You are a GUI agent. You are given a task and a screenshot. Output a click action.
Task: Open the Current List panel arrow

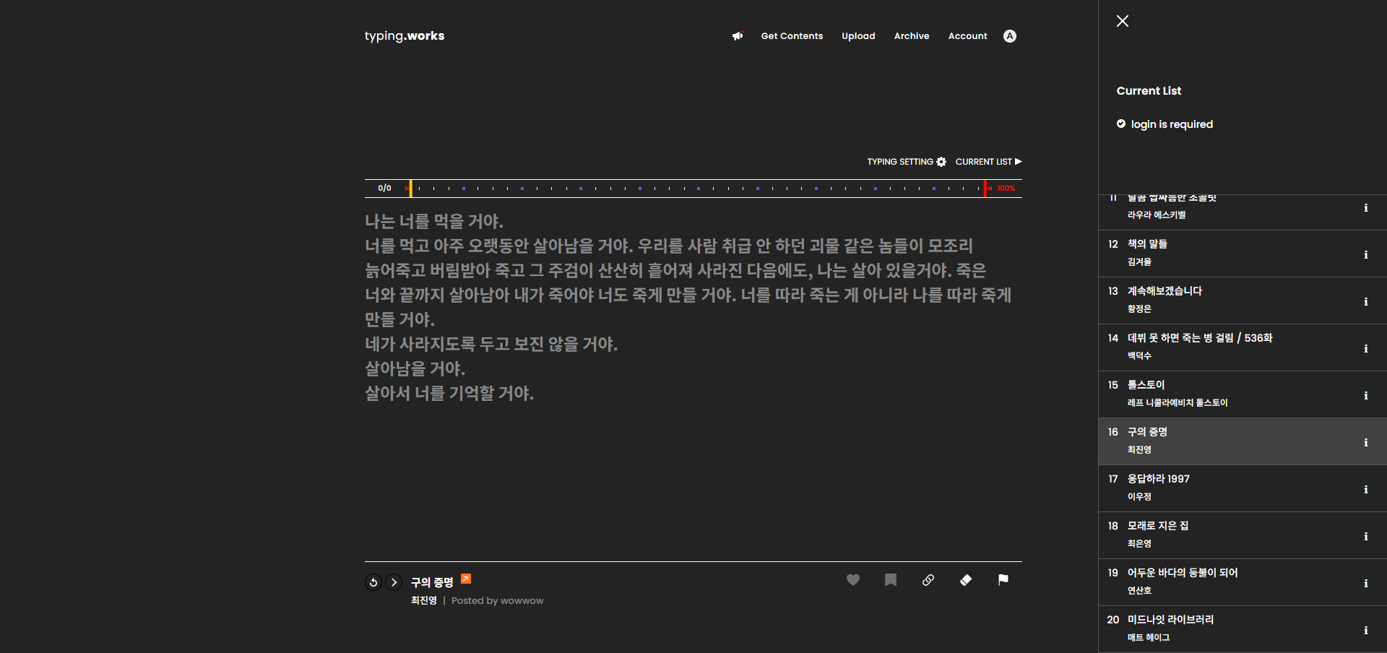point(1018,162)
